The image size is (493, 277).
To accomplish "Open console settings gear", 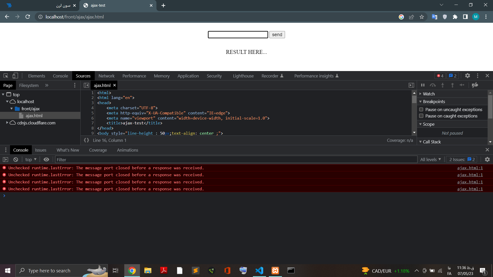I will [x=487, y=160].
